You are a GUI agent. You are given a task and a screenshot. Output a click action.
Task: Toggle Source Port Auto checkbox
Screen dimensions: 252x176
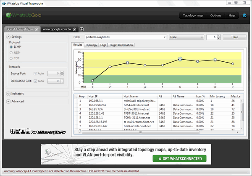(x=35, y=74)
